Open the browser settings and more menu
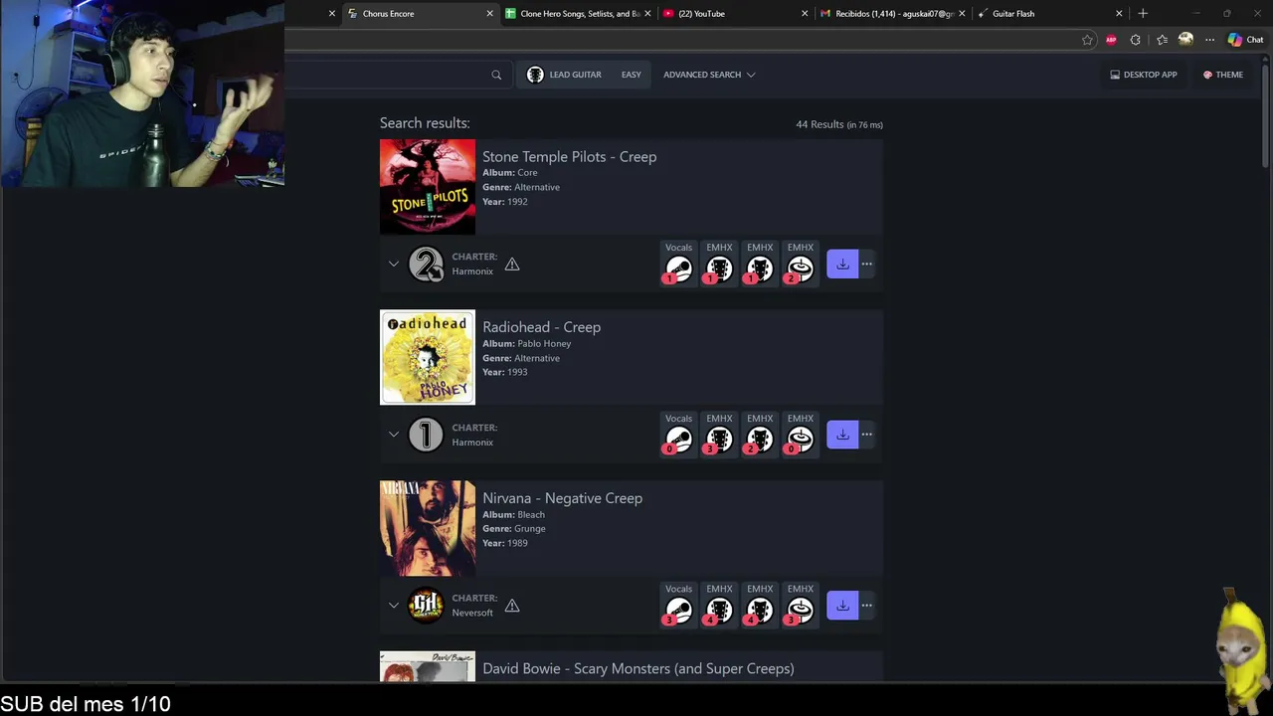Viewport: 1273px width, 716px height. pos(1209,40)
